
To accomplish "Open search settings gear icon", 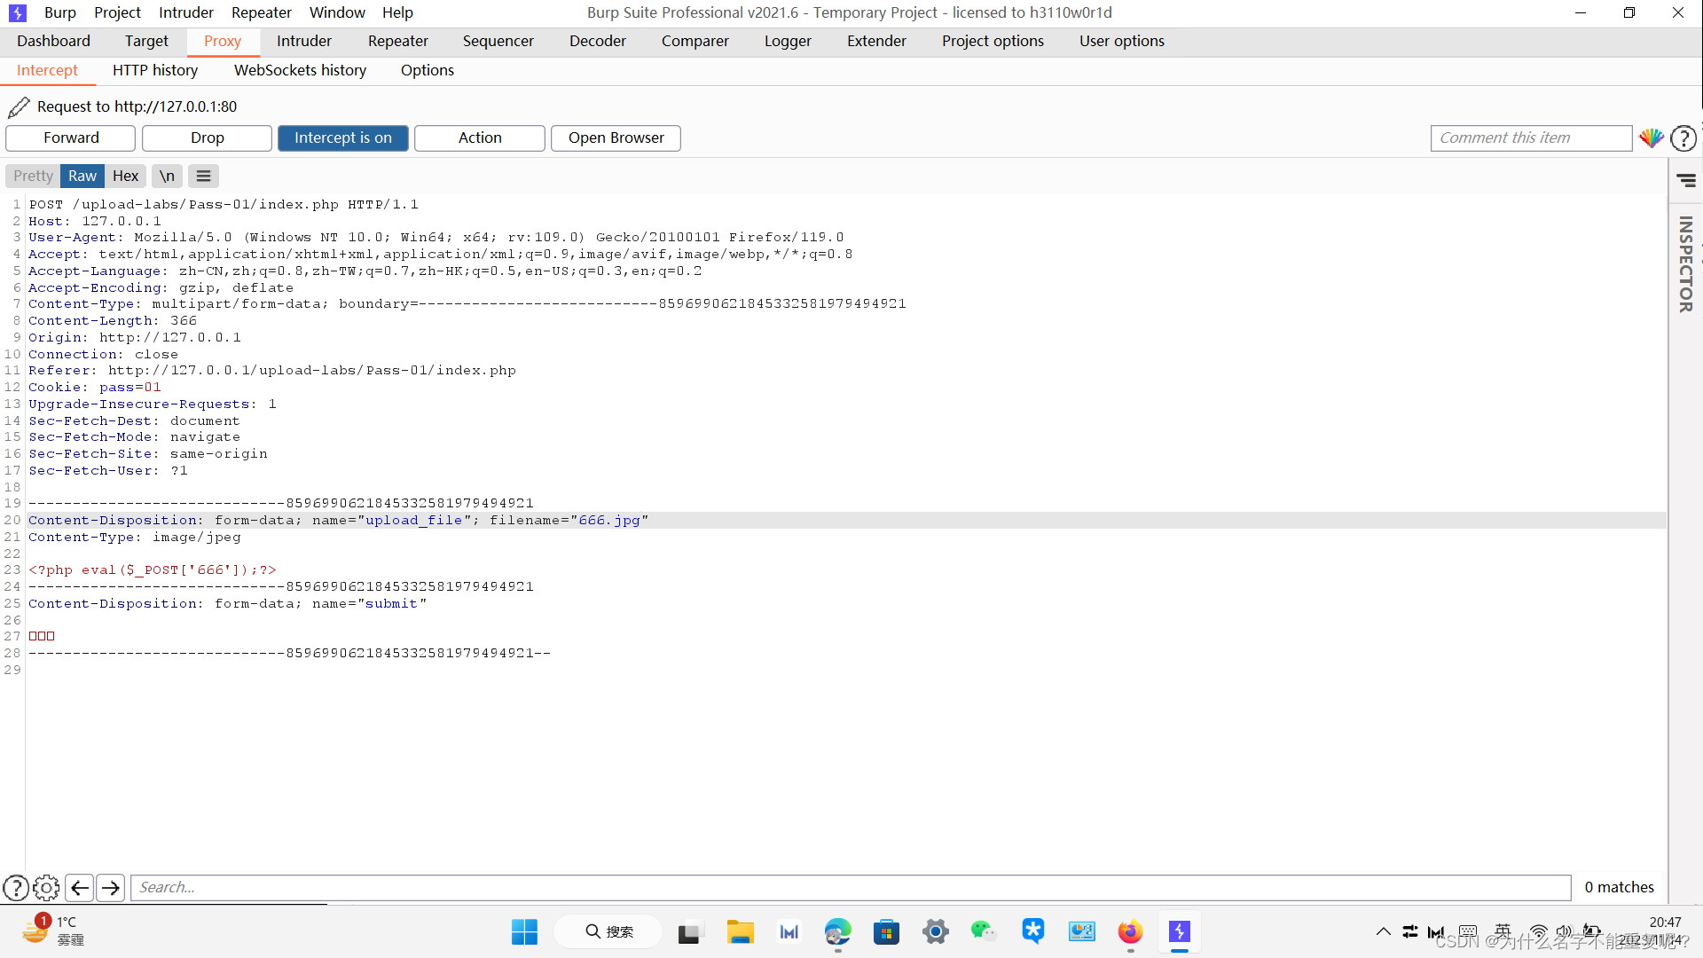I will click(46, 887).
